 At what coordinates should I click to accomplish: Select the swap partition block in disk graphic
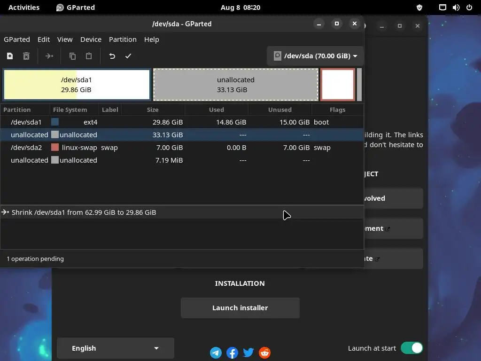pos(337,85)
